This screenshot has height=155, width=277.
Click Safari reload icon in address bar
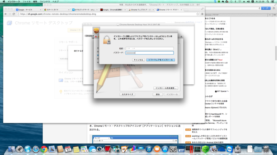[259, 8]
